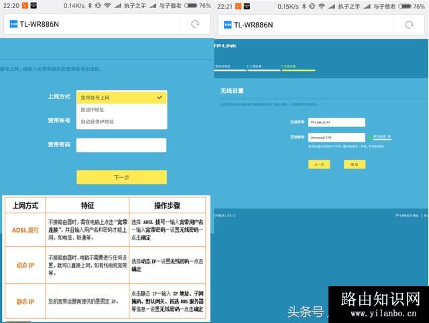The height and width of the screenshot is (323, 429).
Task: Click 静态 IP table row label
Action: 25,302
